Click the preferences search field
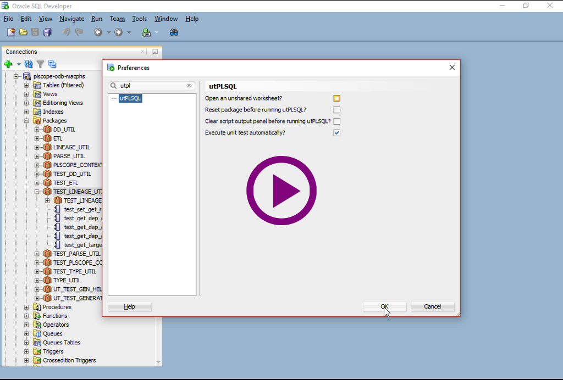The height and width of the screenshot is (380, 563). click(x=152, y=86)
